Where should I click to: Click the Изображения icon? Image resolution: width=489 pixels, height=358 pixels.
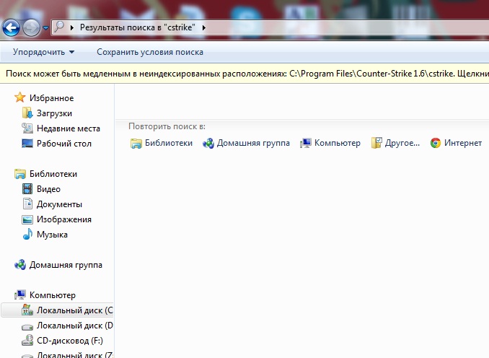click(27, 219)
